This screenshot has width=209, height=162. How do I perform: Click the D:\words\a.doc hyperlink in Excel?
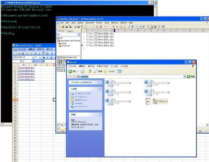pos(26,68)
